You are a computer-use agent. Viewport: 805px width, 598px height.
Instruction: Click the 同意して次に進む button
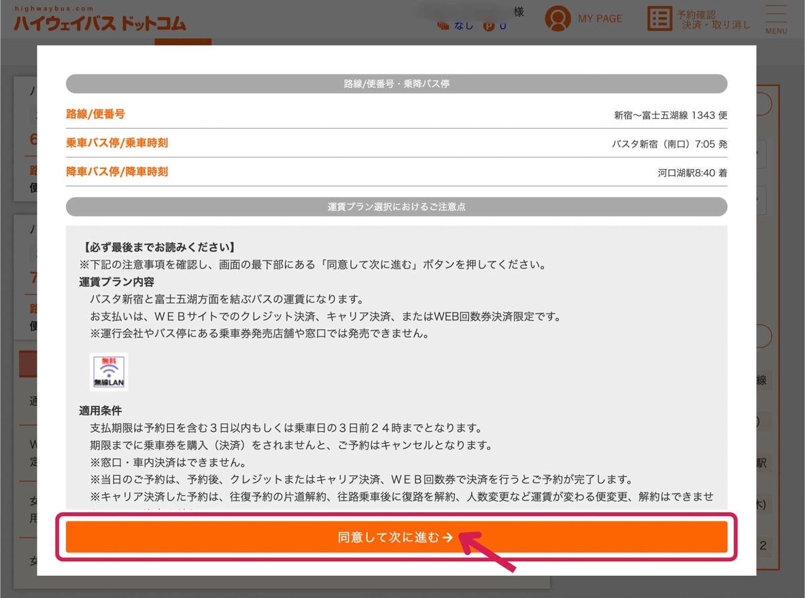click(x=396, y=537)
